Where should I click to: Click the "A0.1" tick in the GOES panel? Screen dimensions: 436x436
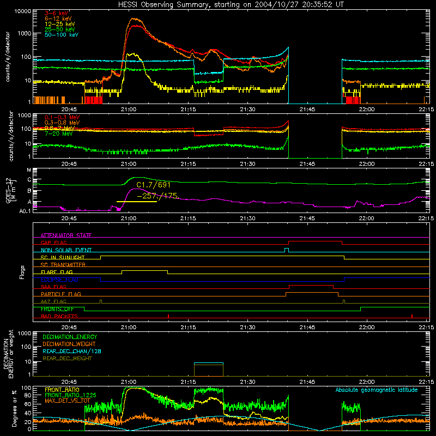coord(25,211)
